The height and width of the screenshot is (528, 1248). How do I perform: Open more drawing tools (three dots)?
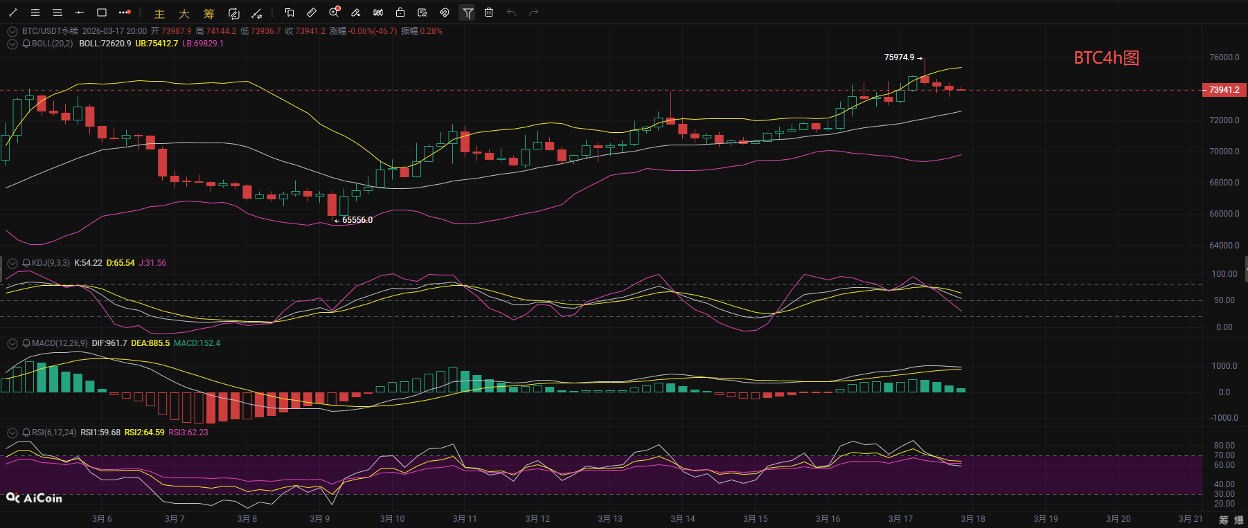tap(125, 12)
